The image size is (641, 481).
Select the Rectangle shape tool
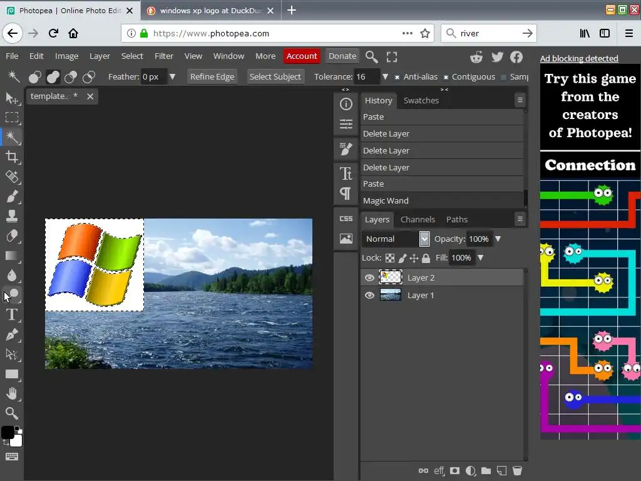pyautogui.click(x=11, y=375)
